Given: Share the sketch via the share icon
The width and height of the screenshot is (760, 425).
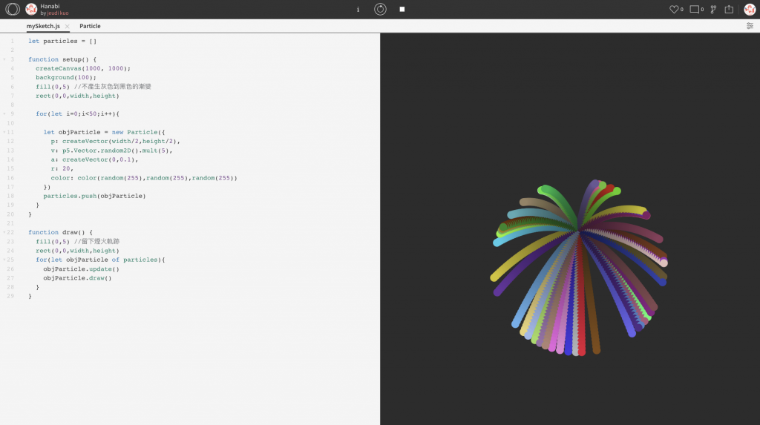Looking at the screenshot, I should [x=729, y=9].
